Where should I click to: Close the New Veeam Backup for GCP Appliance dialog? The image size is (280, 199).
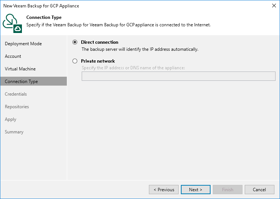274,6
